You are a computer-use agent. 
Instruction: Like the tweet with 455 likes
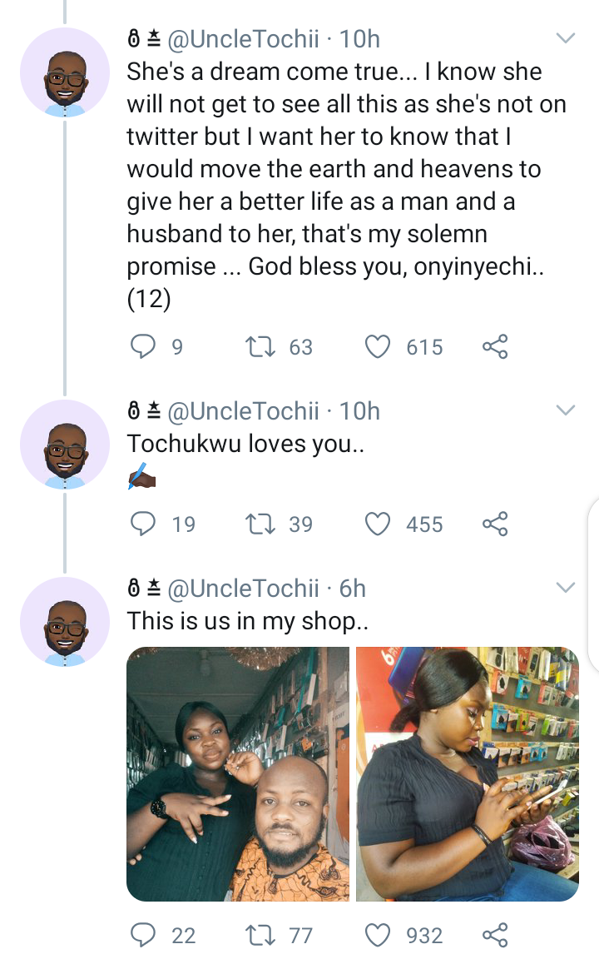click(x=378, y=524)
